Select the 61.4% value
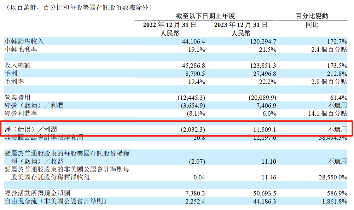Viewport: 354px width, 210px height. pos(339,98)
